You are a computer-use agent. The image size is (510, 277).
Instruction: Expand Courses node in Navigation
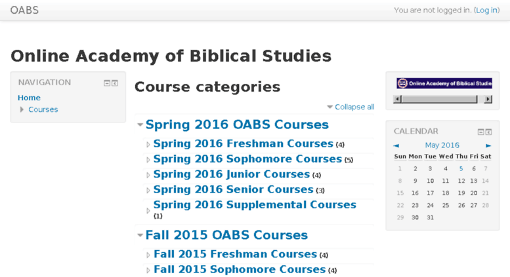(22, 109)
